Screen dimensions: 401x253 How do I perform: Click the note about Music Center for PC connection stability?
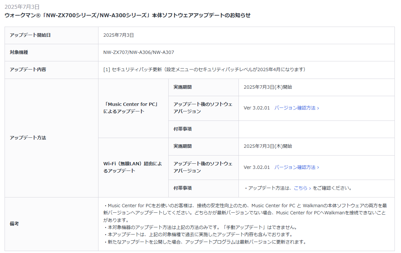coord(245,213)
